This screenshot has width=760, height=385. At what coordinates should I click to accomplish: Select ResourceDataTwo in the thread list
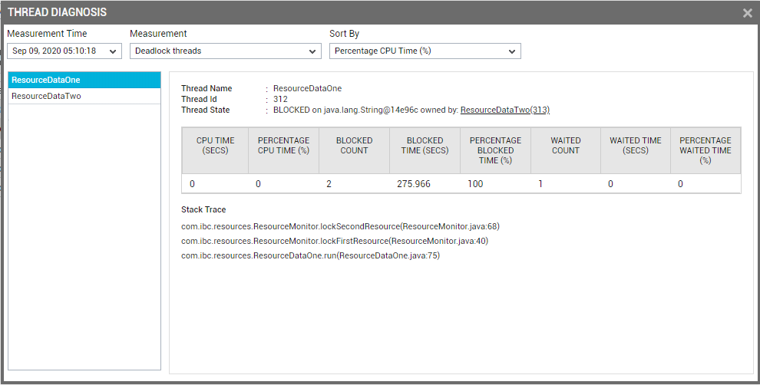click(x=84, y=96)
